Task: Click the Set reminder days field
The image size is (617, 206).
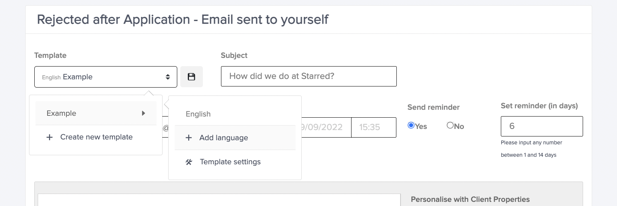Action: pos(542,126)
